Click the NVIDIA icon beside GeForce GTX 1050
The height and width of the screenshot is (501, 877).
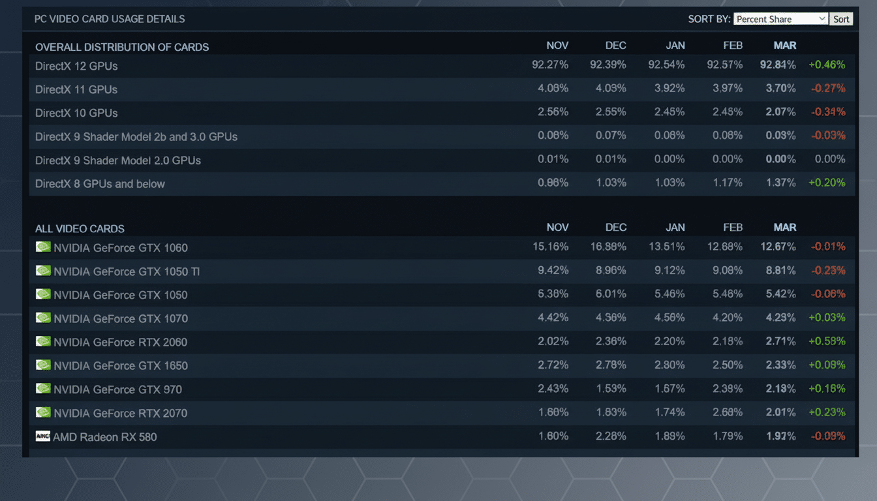click(43, 294)
